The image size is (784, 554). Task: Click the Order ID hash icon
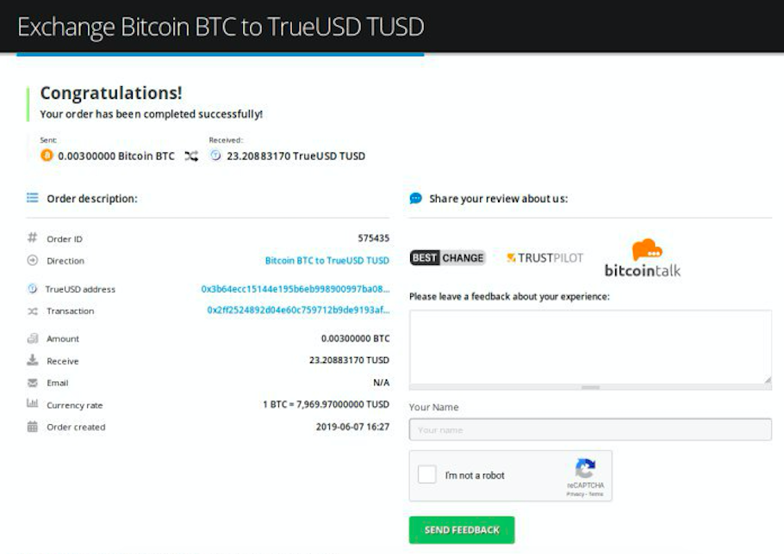tap(33, 238)
